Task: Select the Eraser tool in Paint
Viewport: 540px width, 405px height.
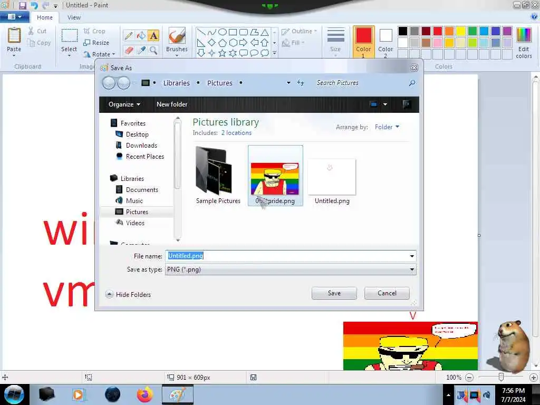Action: point(129,50)
